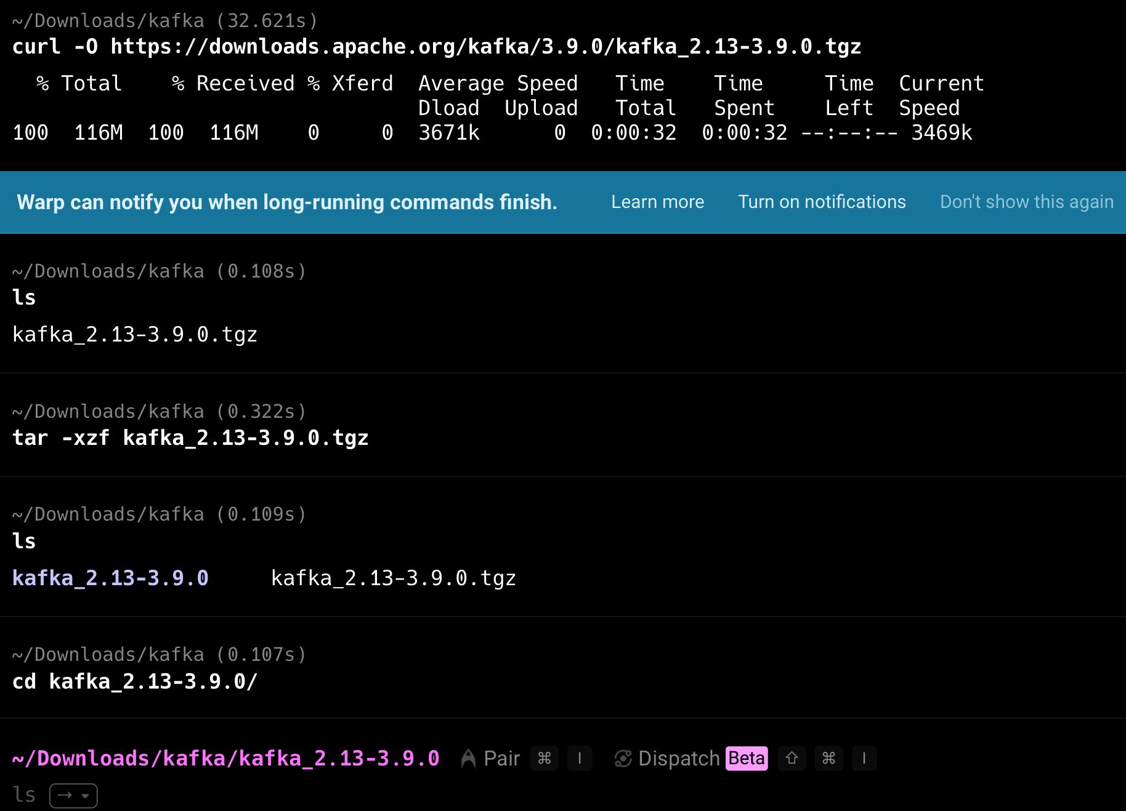Click the highlighted kafka_2.13-3.9.0 directory name
The height and width of the screenshot is (811, 1126).
(110, 578)
